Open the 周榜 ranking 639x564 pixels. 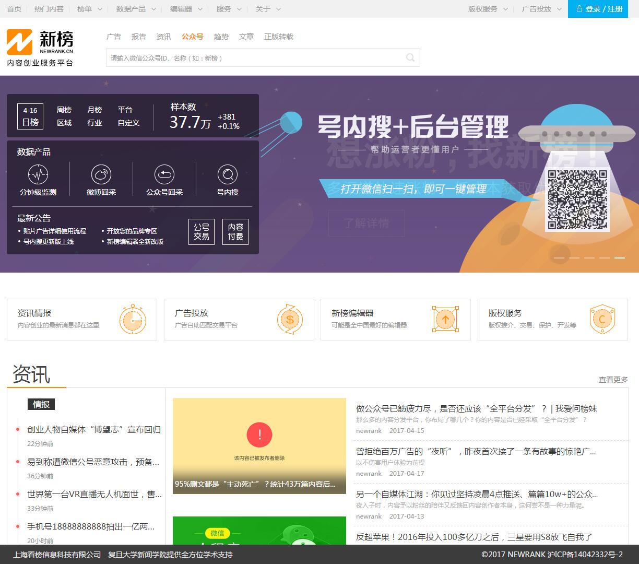[x=64, y=110]
